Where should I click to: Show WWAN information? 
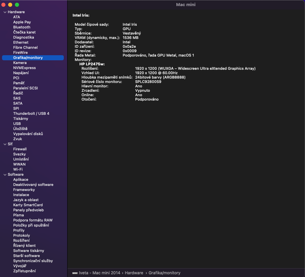point(19,164)
